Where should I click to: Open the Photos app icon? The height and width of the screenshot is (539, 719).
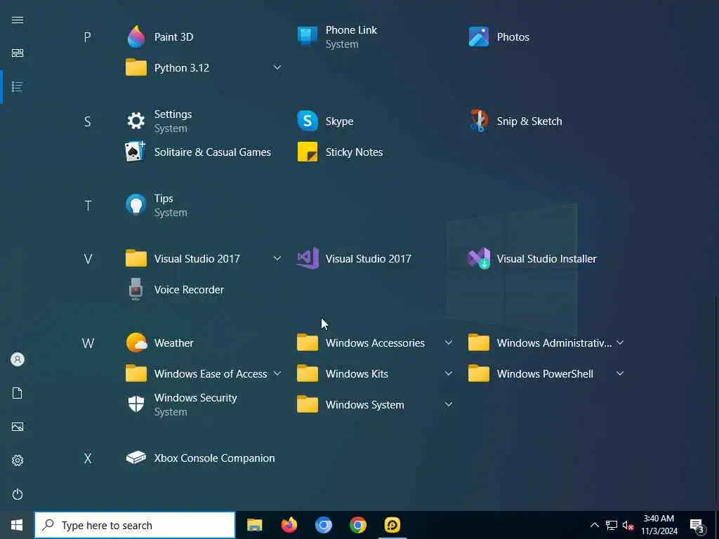tap(479, 36)
